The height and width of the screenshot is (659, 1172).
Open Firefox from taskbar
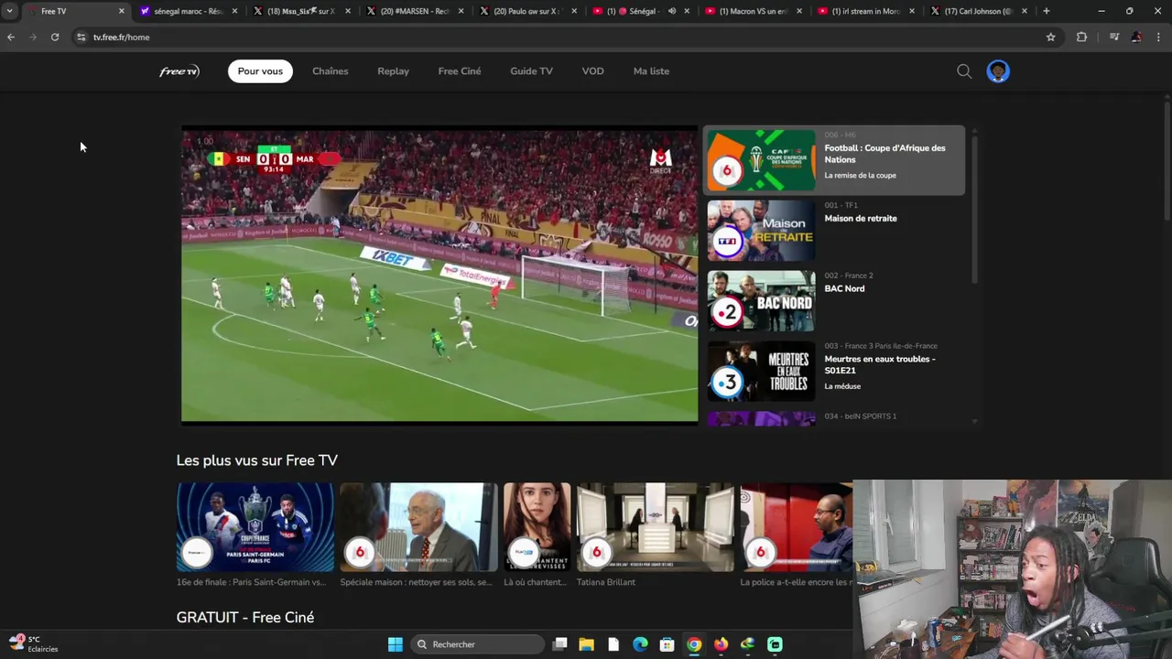pos(721,644)
